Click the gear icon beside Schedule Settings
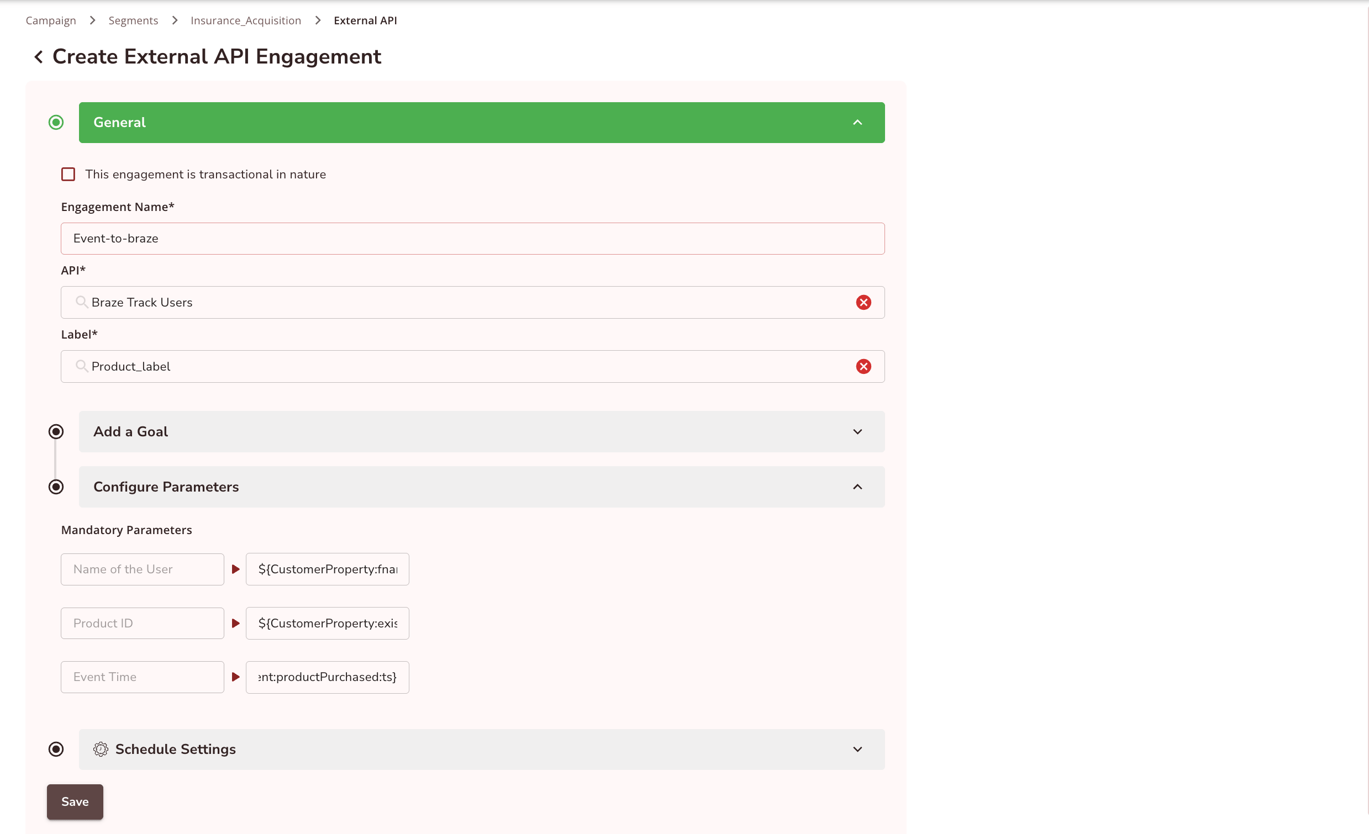This screenshot has width=1369, height=834. coord(101,749)
